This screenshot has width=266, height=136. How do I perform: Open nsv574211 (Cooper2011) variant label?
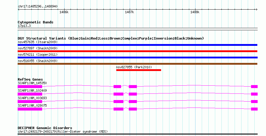[38, 55]
